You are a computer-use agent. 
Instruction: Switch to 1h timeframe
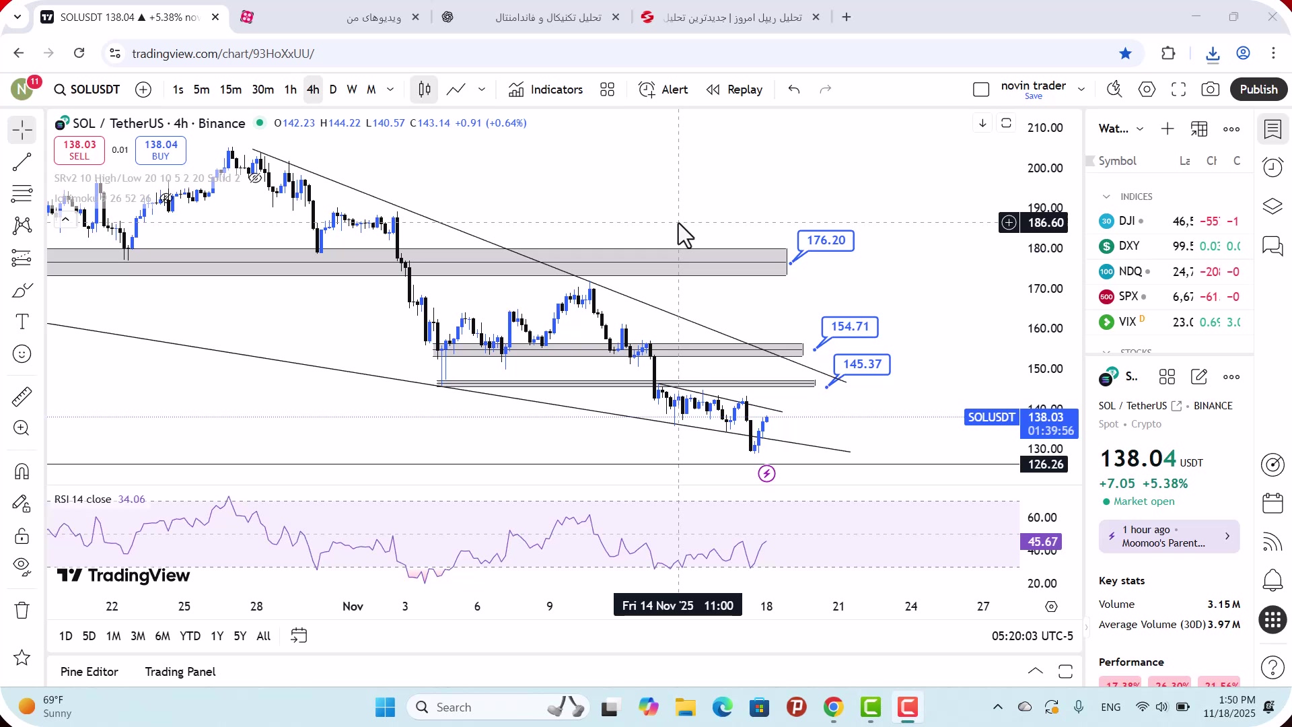pos(290,90)
